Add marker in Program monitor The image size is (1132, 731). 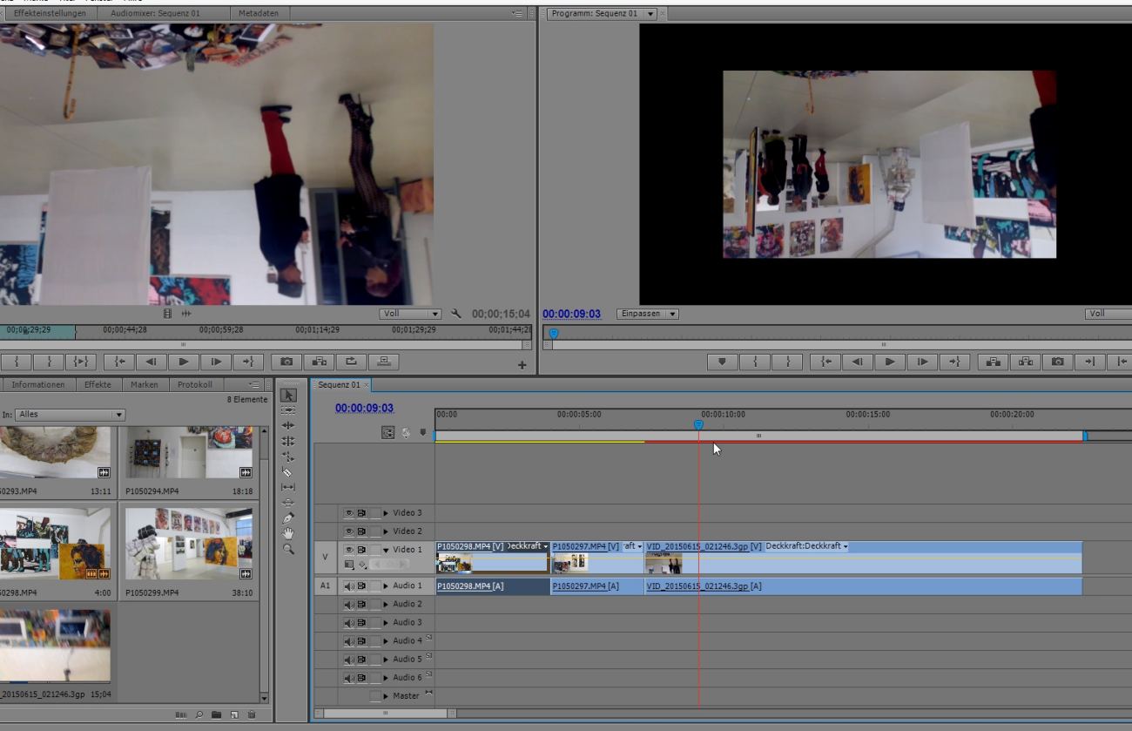[x=722, y=362]
